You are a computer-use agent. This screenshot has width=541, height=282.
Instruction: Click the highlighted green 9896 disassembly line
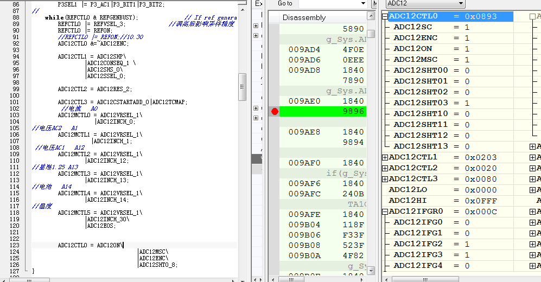323,111
